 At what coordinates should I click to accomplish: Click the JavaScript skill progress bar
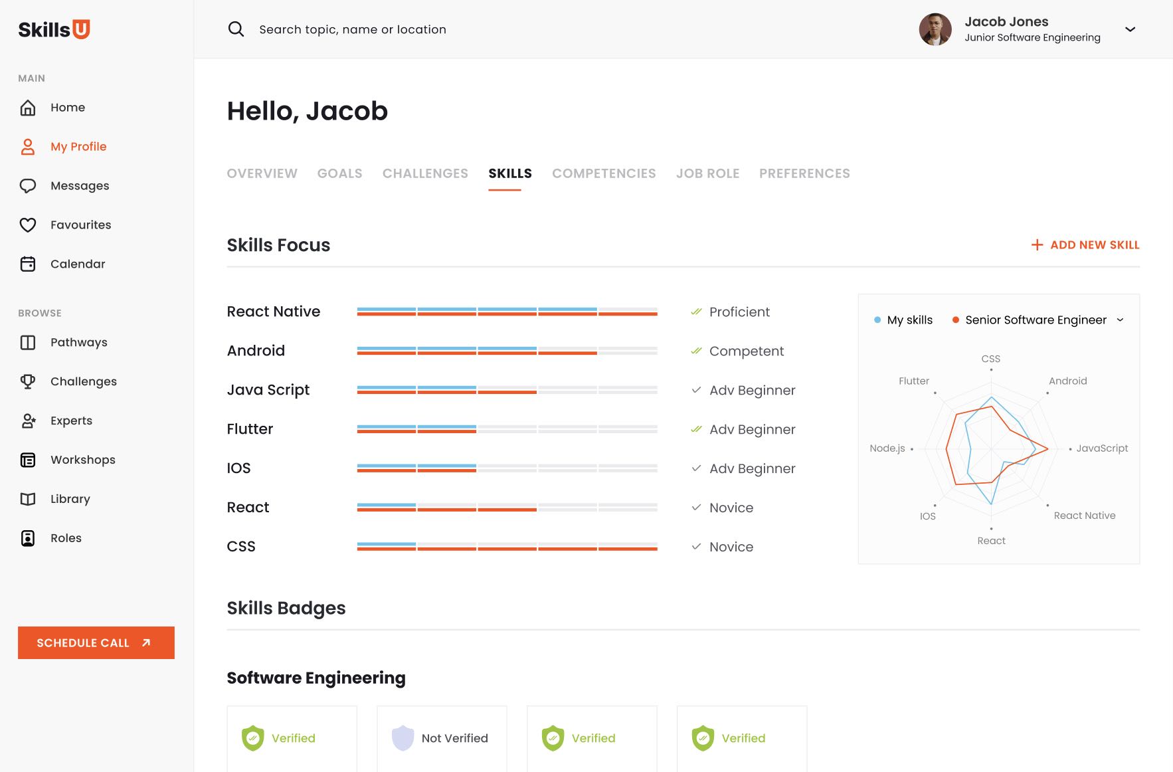(507, 390)
